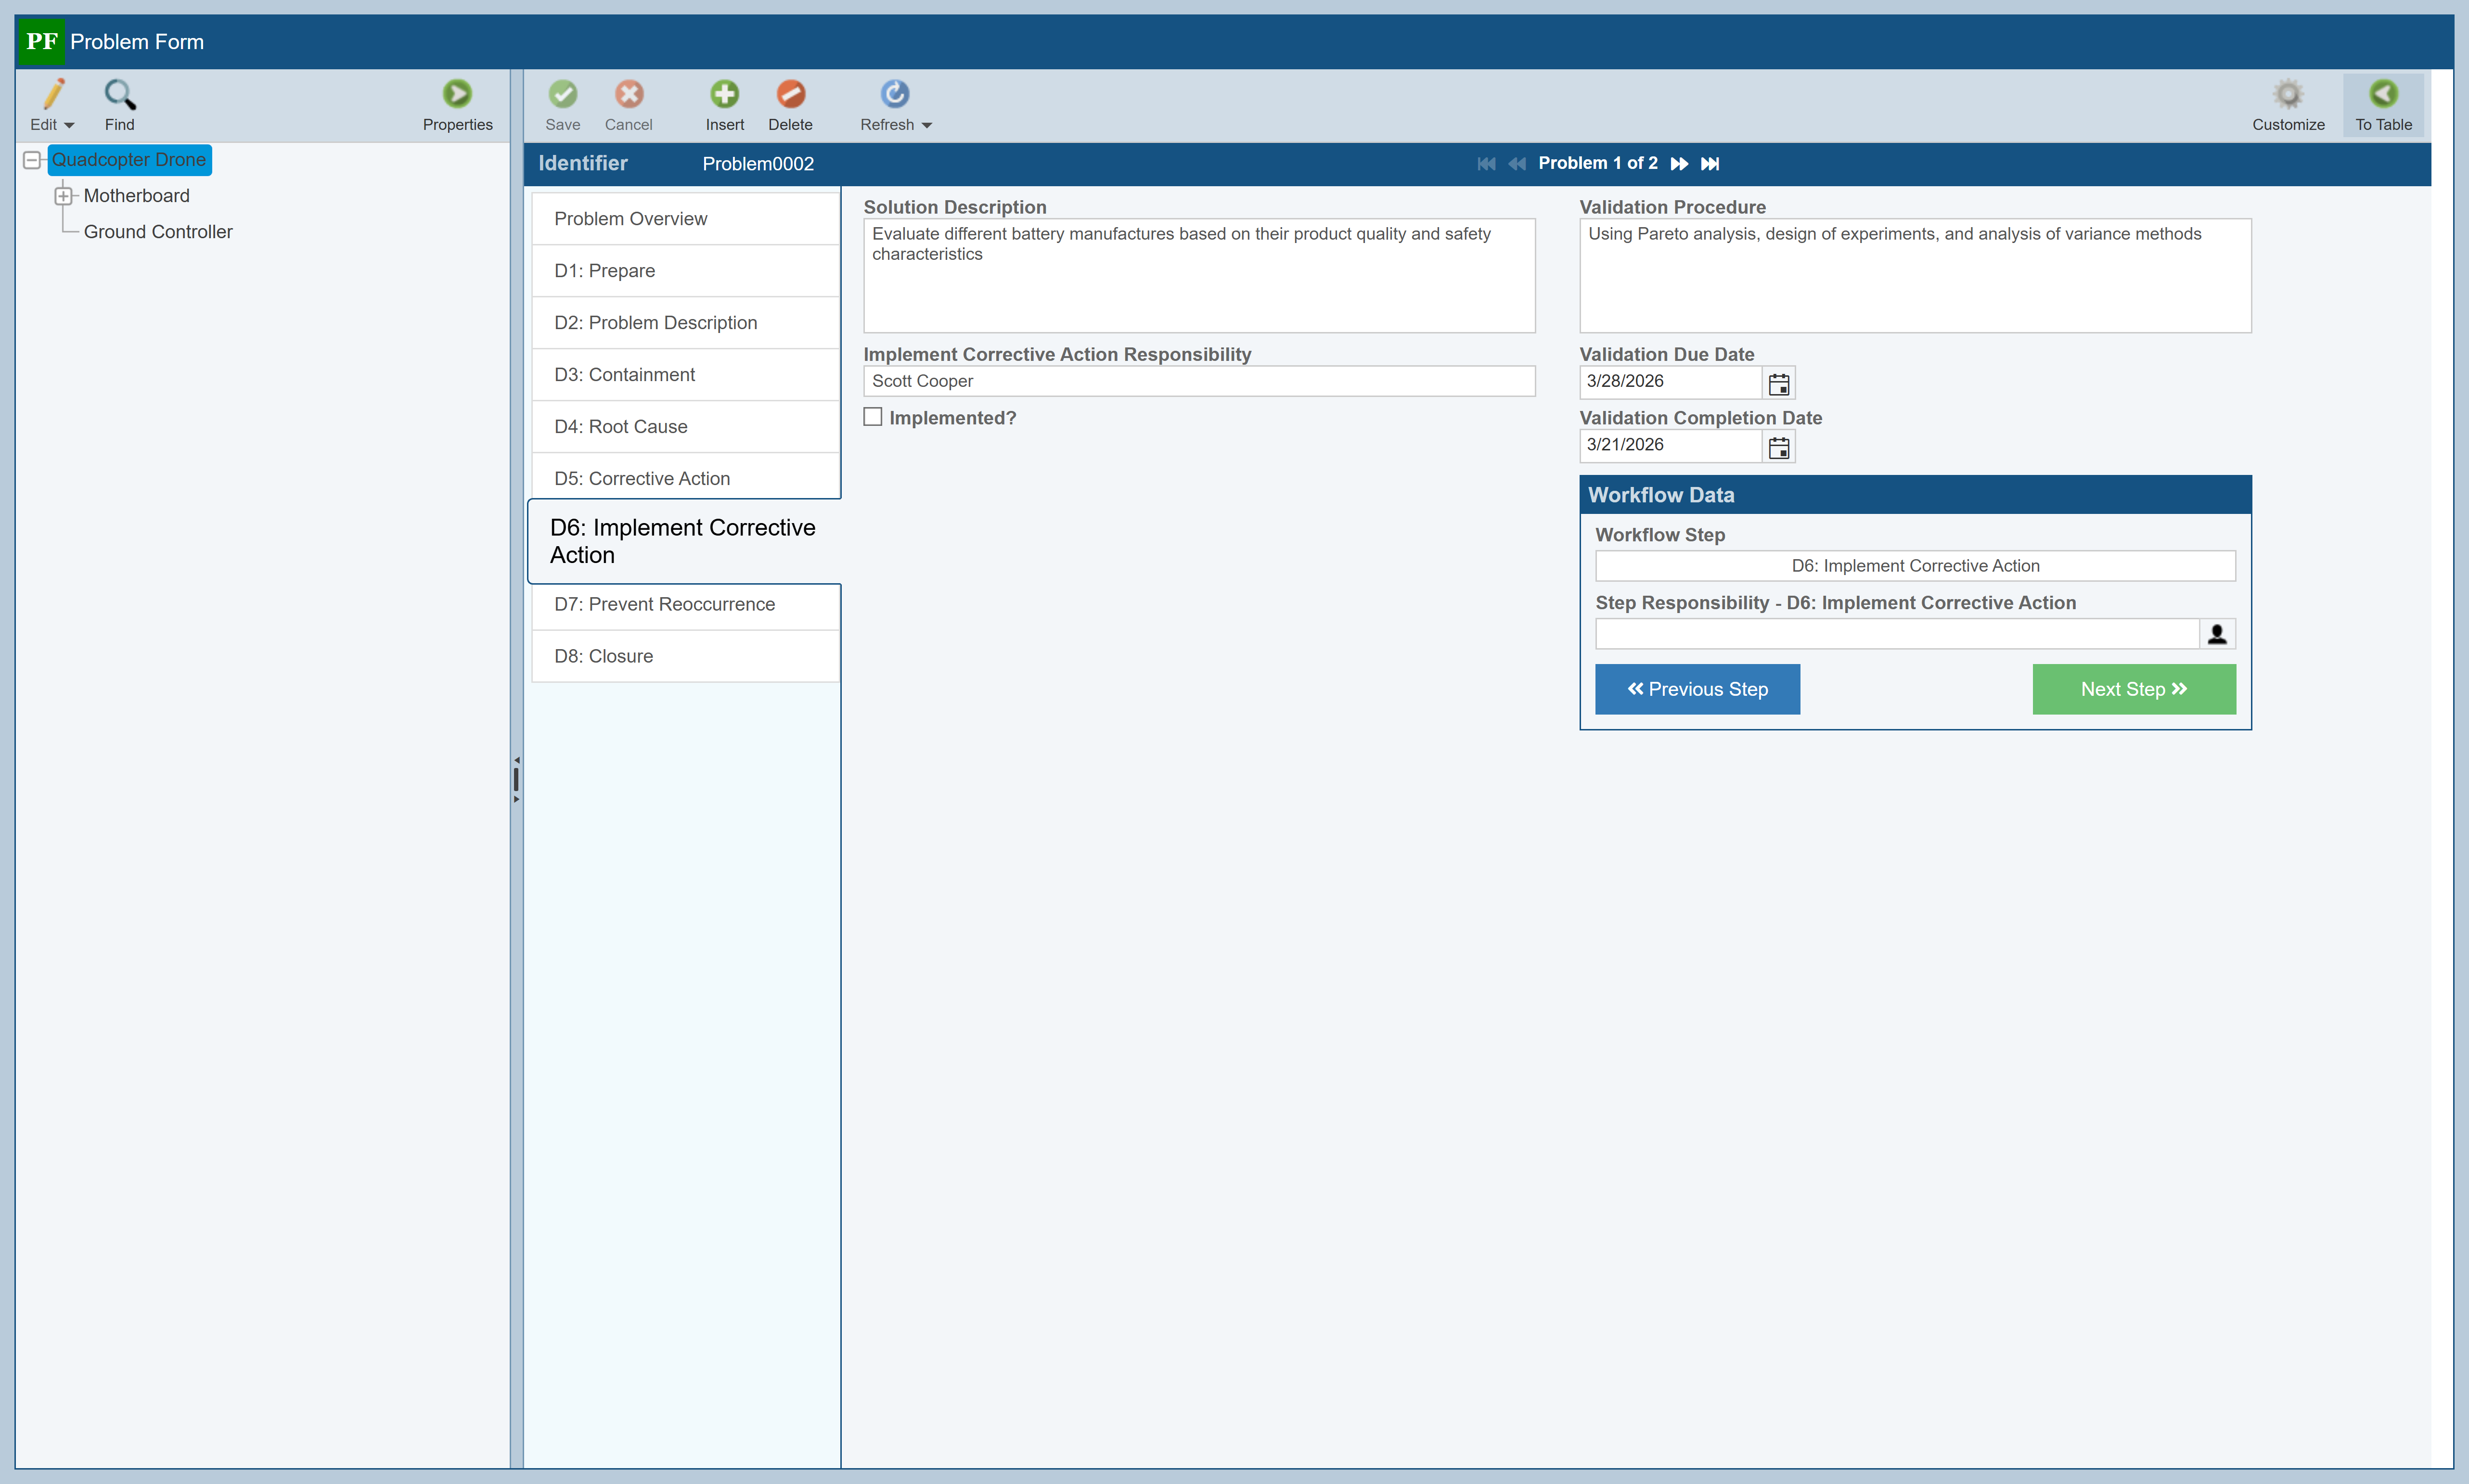This screenshot has height=1484, width=2469.
Task: Open Validation Due Date calendar picker
Action: click(1778, 383)
